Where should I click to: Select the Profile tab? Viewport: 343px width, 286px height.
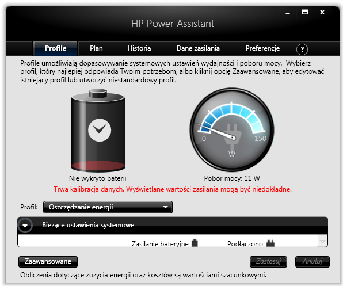point(55,48)
